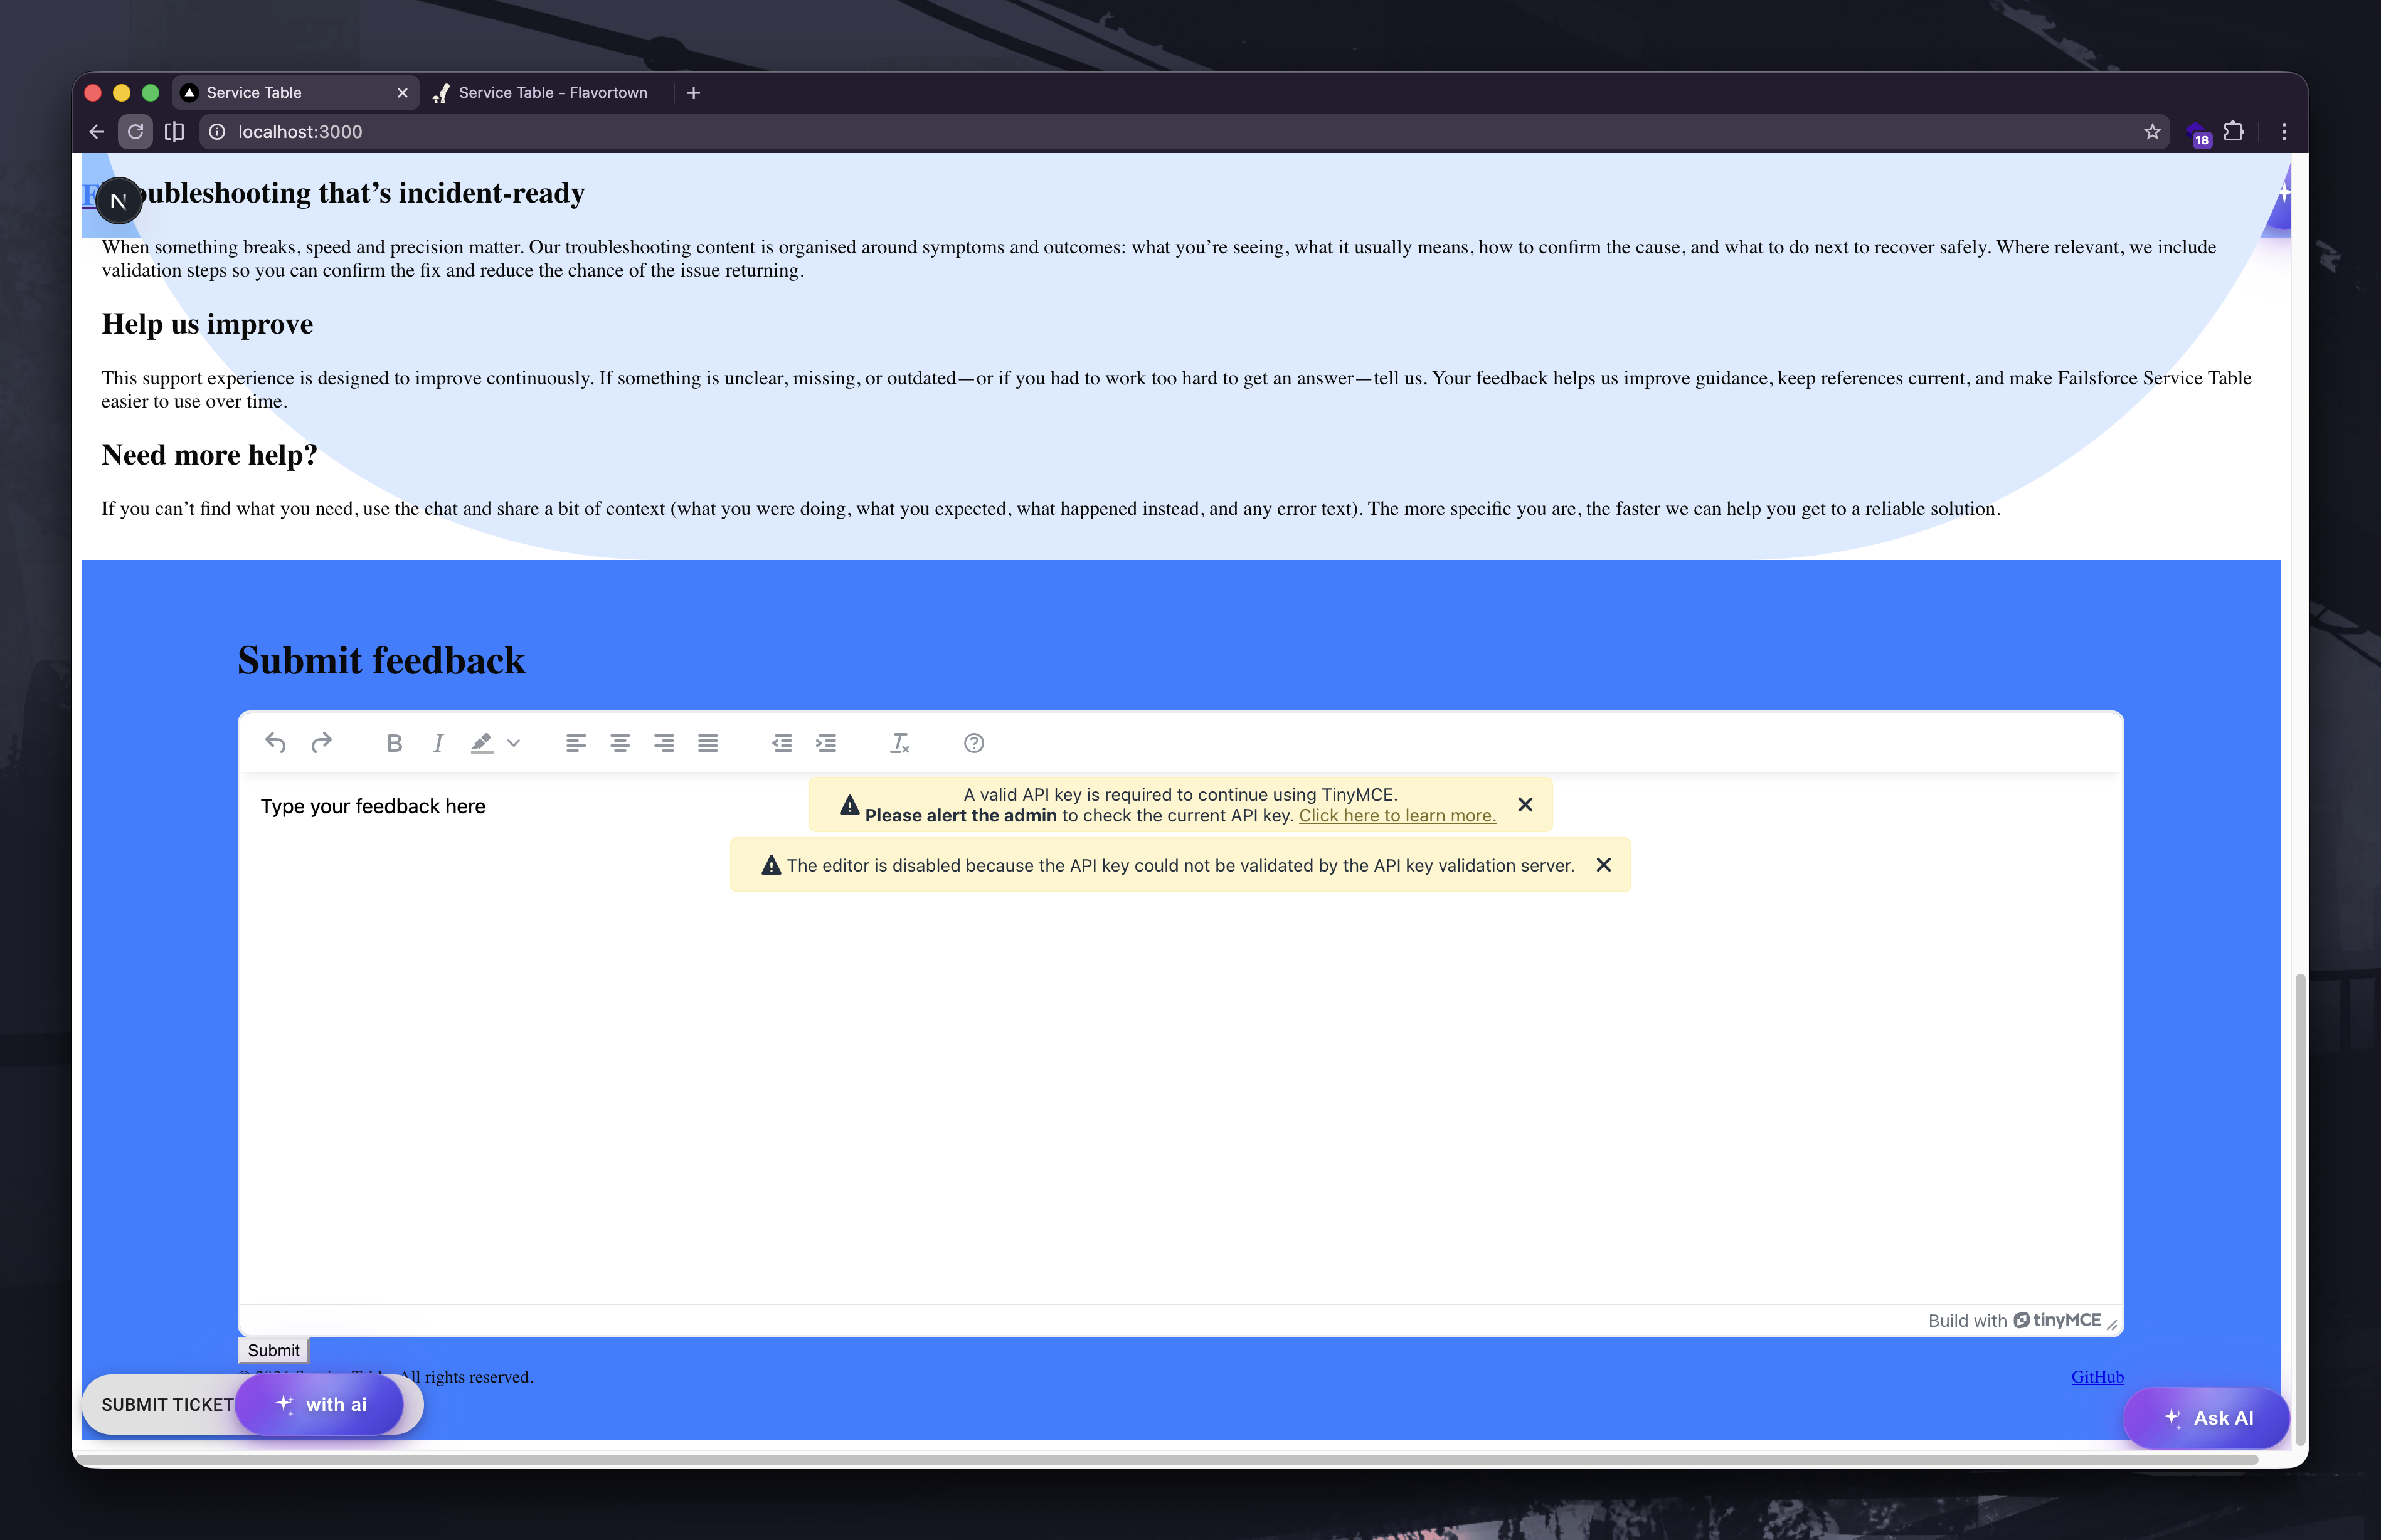2381x1540 pixels.
Task: Click the undo icon in editor toolbar
Action: coord(276,743)
